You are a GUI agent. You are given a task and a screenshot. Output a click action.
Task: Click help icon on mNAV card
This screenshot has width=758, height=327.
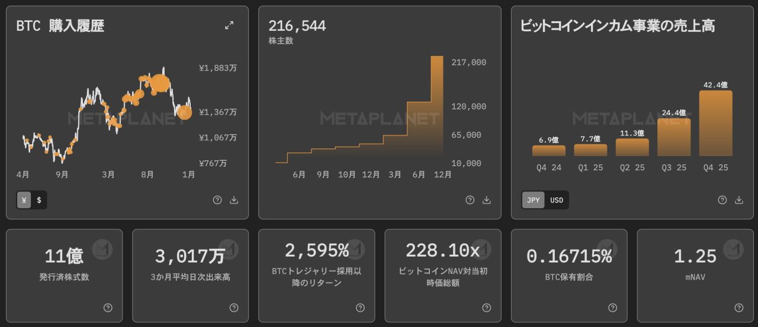coord(739,307)
